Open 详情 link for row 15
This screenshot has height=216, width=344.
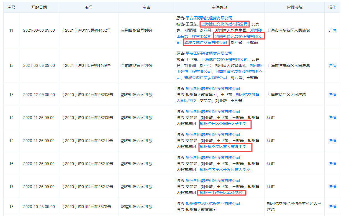coord(332,141)
